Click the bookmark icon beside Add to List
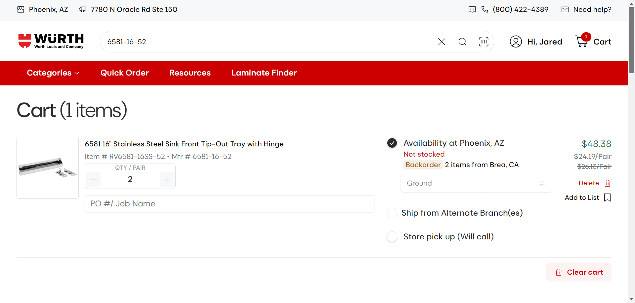This screenshot has width=635, height=303. click(607, 197)
